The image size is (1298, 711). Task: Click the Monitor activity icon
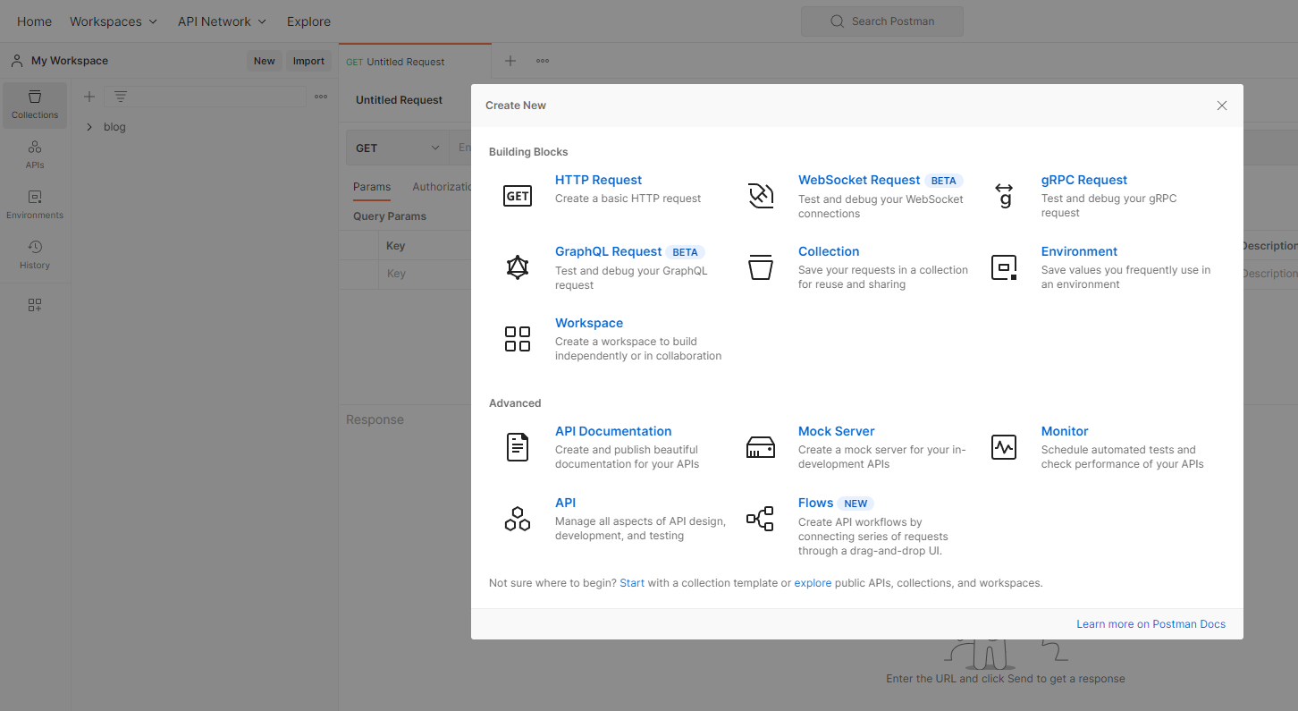coord(1004,446)
